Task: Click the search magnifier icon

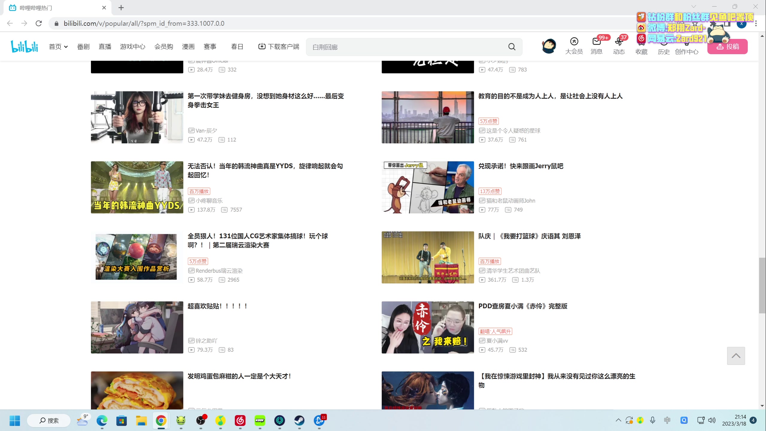Action: 512,47
